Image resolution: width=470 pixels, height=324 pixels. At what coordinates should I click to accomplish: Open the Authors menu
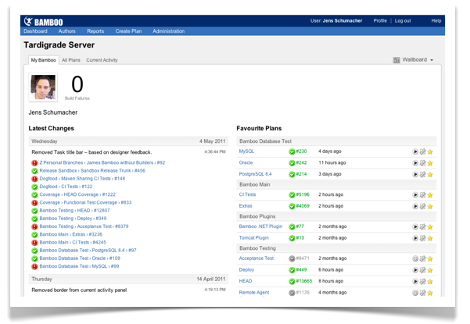pyautogui.click(x=66, y=31)
